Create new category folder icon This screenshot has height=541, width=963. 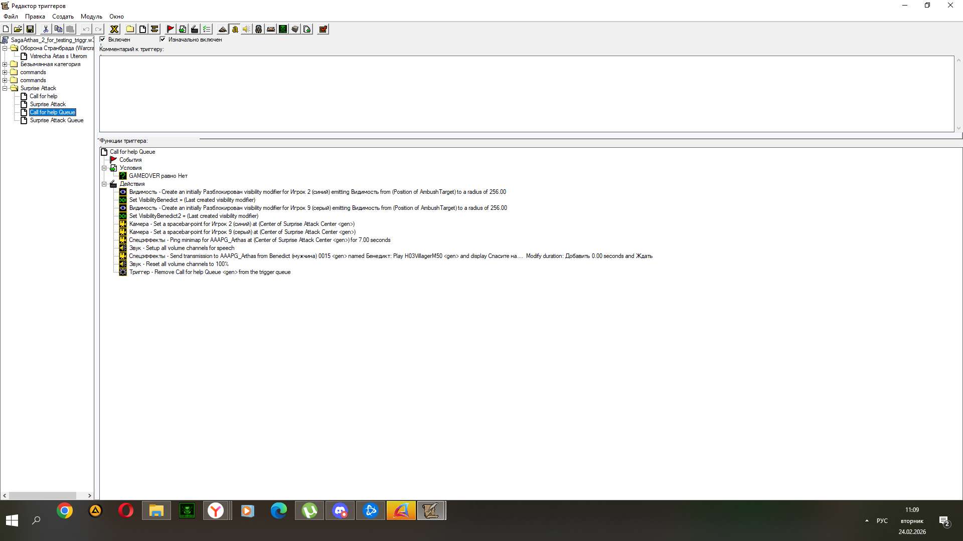[130, 29]
